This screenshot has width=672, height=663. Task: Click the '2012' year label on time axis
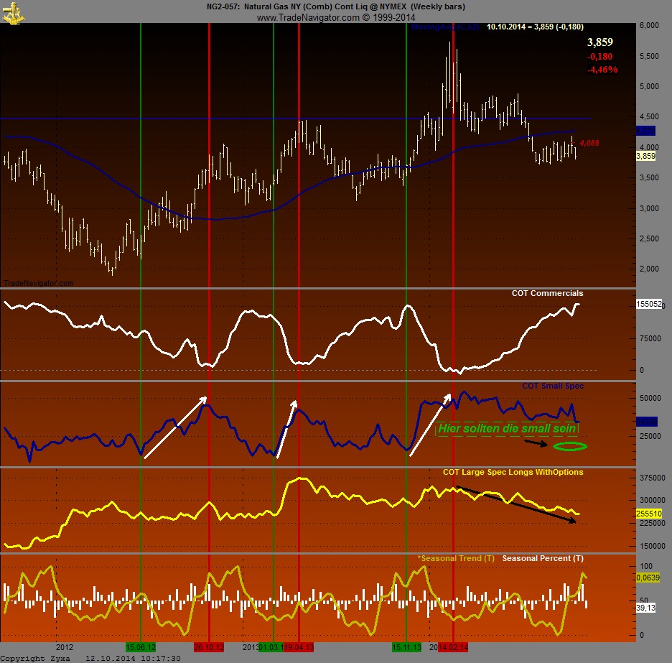[x=65, y=647]
